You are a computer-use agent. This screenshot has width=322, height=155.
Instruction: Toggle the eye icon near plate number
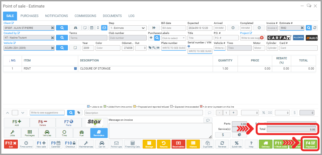pyautogui.click(x=158, y=48)
